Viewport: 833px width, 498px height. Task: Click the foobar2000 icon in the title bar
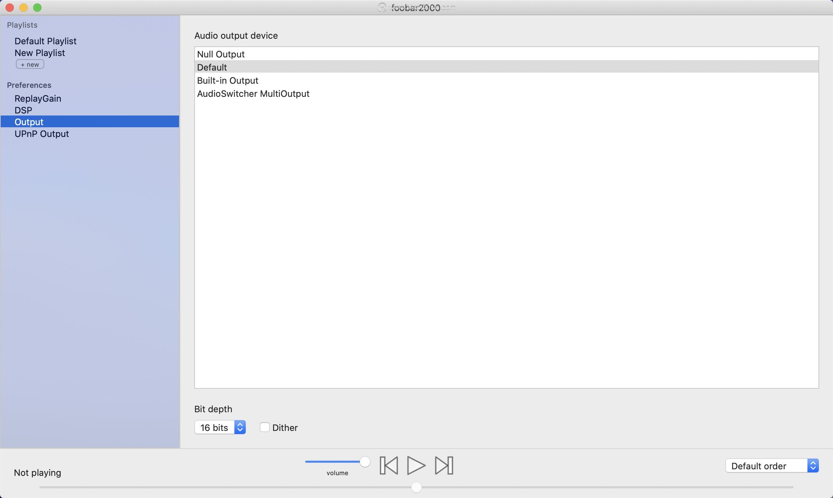coord(382,7)
